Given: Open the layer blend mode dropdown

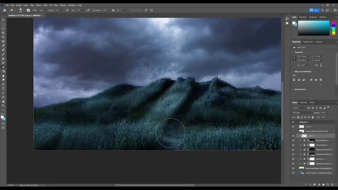Looking at the screenshot, I should pyautogui.click(x=302, y=112).
